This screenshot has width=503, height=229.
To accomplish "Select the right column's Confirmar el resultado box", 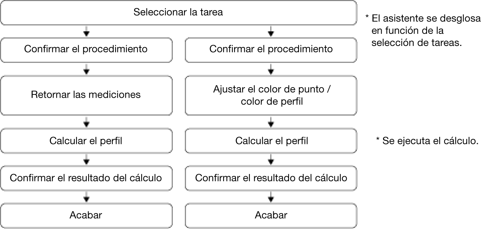I will click(271, 178).
